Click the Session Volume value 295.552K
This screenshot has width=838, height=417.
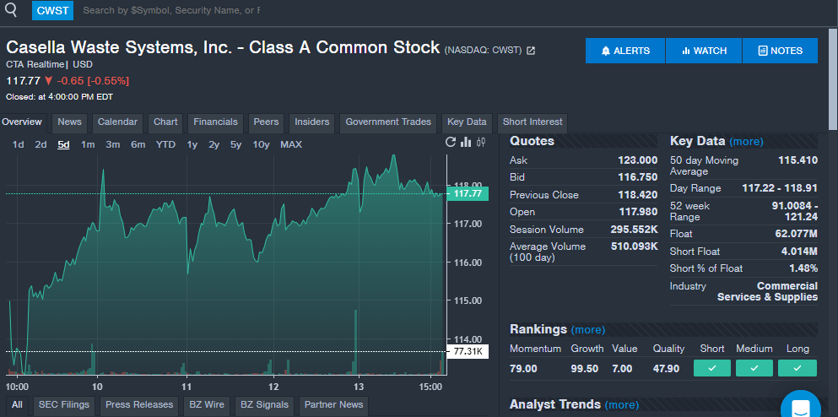point(634,230)
